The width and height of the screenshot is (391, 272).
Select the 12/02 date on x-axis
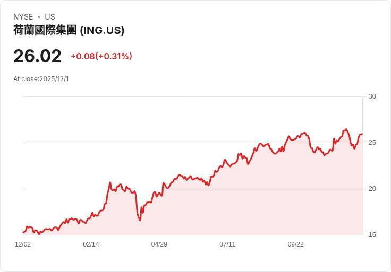click(23, 244)
